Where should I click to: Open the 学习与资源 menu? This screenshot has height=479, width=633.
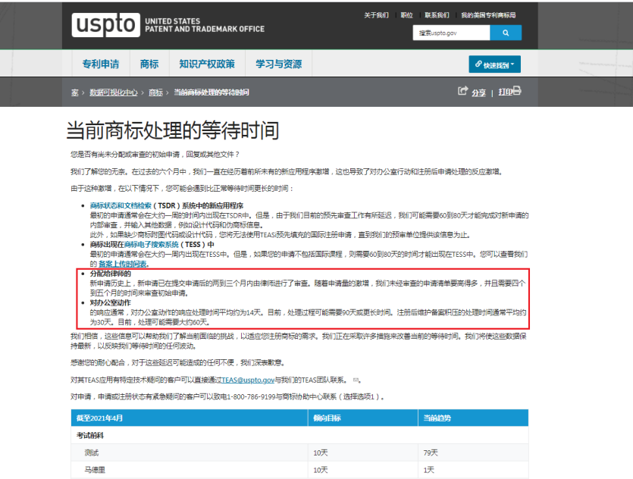click(x=278, y=64)
